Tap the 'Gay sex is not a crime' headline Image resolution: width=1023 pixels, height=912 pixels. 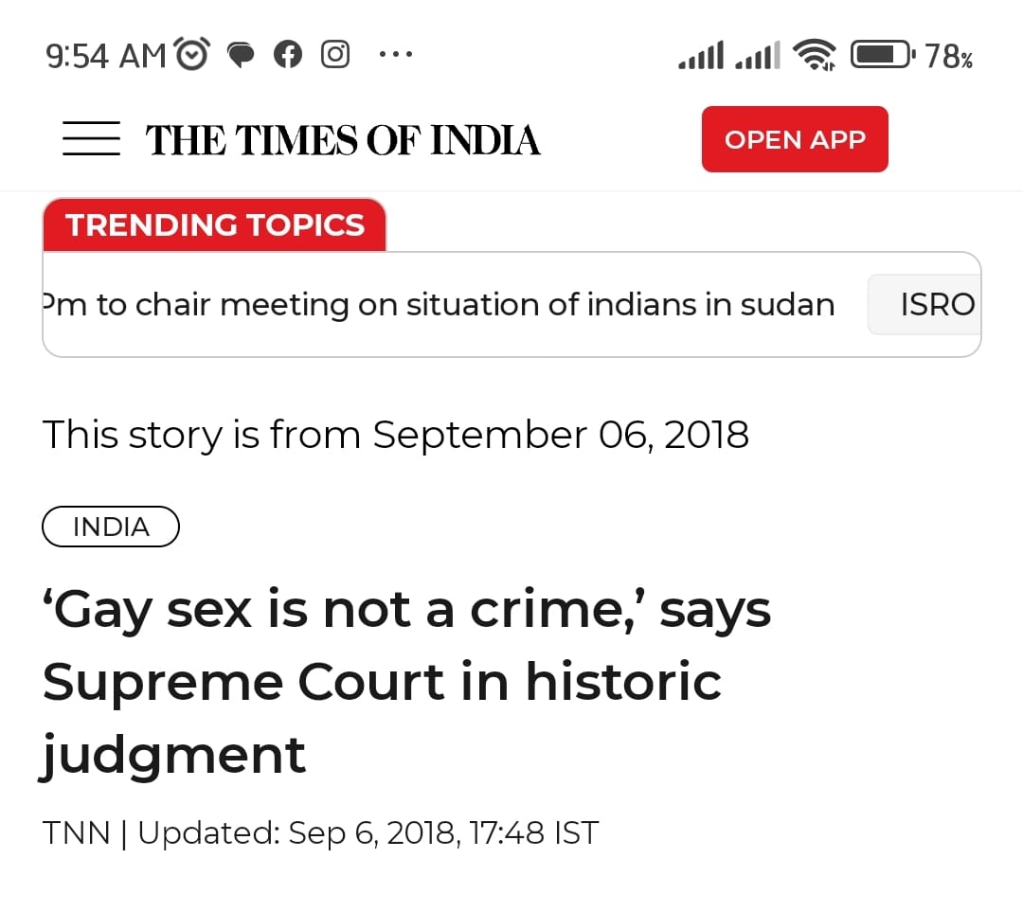pos(407,682)
